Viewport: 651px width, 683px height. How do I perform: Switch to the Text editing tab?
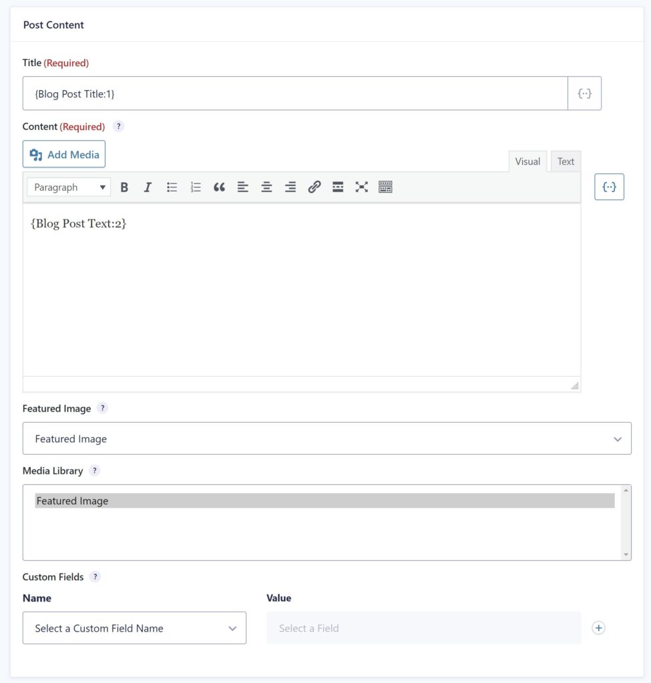coord(565,161)
